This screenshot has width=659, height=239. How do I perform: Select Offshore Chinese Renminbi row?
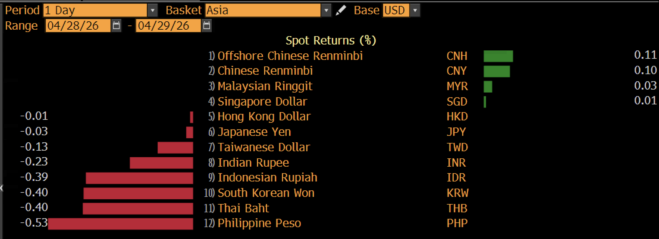290,56
